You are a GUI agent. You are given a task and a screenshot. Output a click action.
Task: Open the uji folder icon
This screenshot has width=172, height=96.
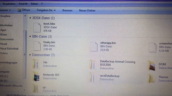point(36,88)
